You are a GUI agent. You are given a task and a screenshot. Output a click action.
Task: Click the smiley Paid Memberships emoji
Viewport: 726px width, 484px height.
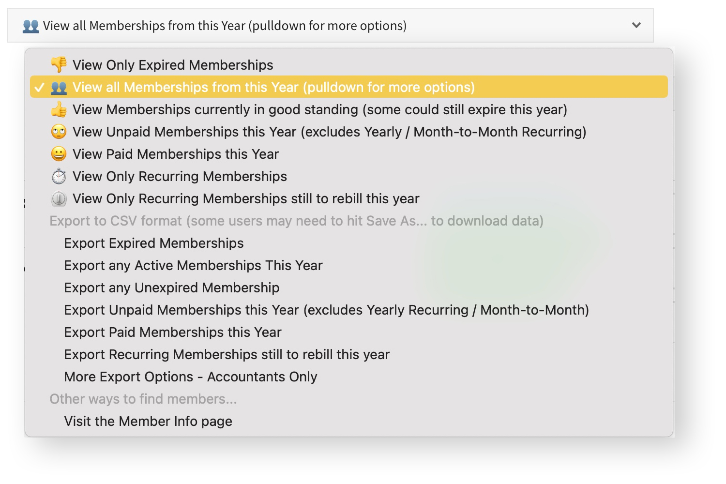pos(59,154)
